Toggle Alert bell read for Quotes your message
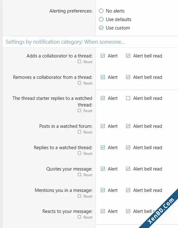178x228 pixels. [128, 169]
